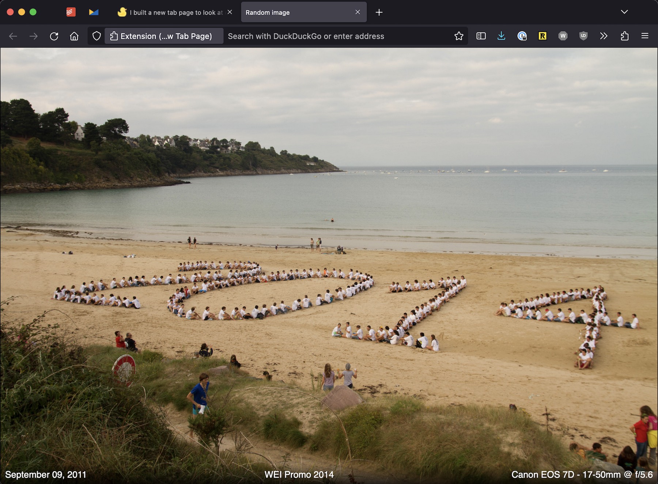Close the 'Random image' tab

[358, 12]
